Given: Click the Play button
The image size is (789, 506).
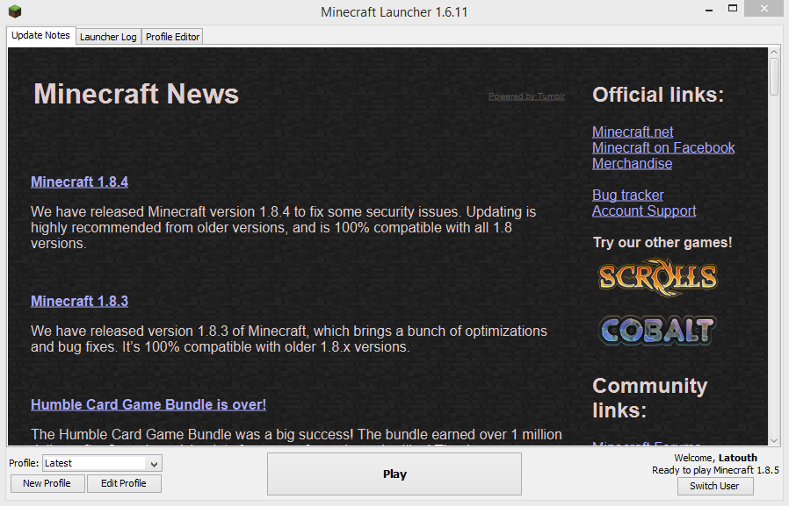Looking at the screenshot, I should (x=394, y=474).
